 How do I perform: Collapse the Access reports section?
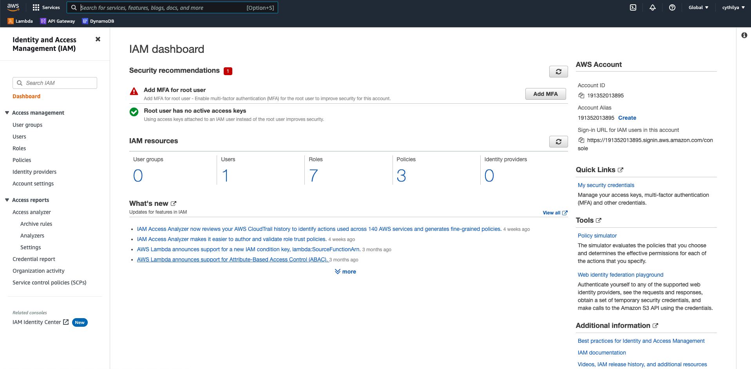pos(7,200)
